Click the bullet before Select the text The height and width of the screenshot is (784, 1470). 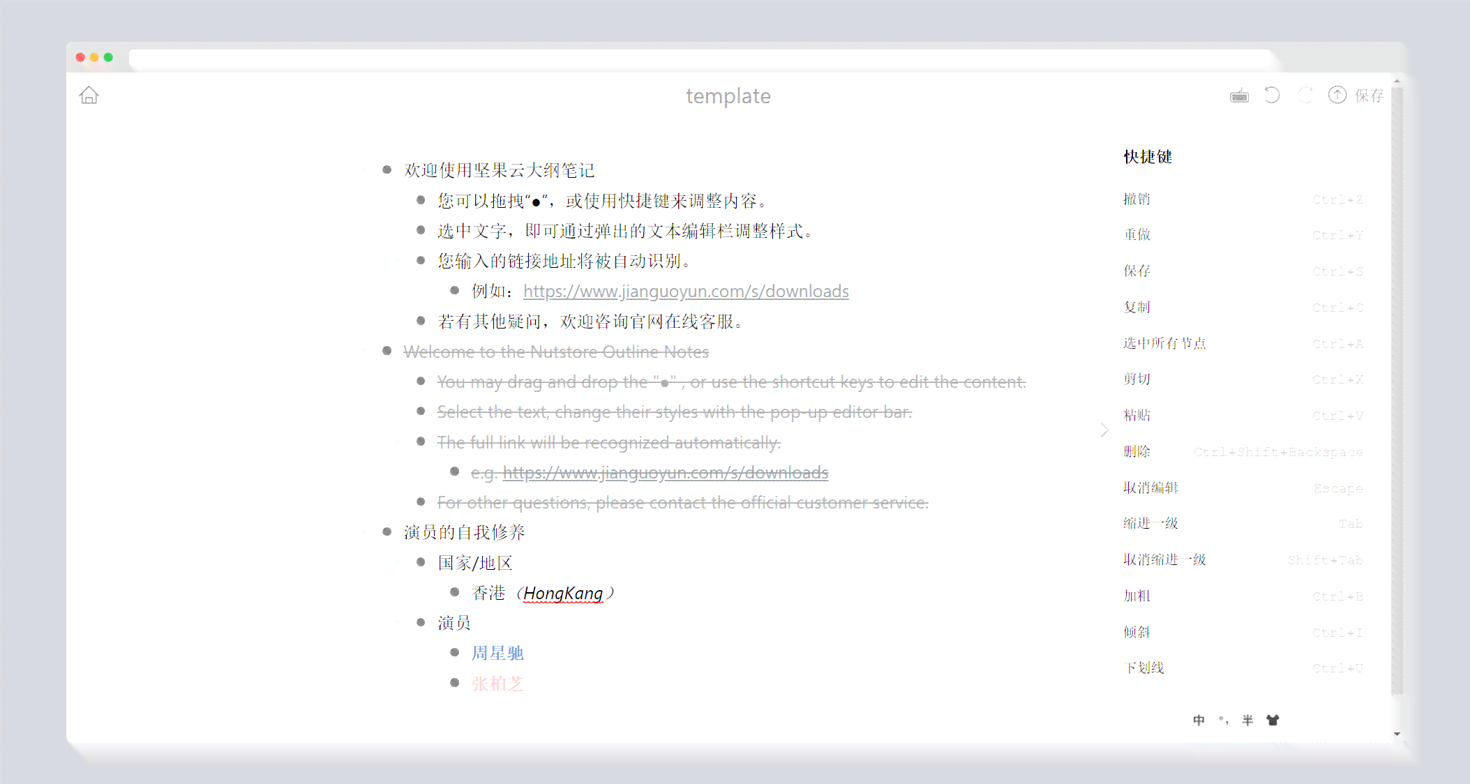point(421,411)
